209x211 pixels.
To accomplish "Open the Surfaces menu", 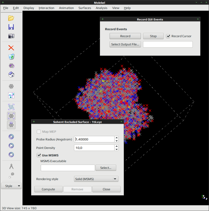I will [x=85, y=8].
